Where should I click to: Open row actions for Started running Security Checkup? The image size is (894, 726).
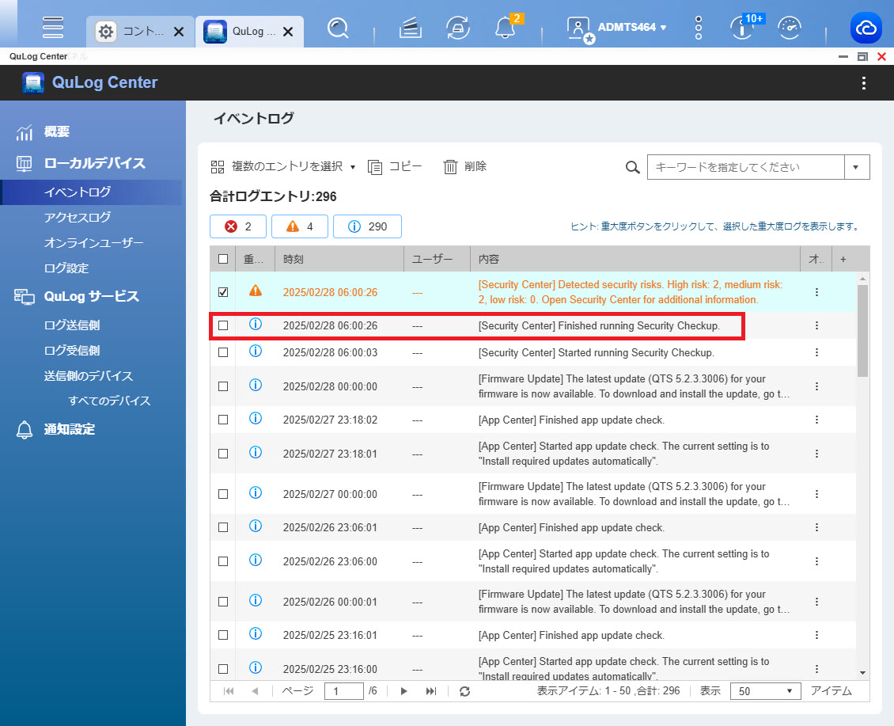816,353
